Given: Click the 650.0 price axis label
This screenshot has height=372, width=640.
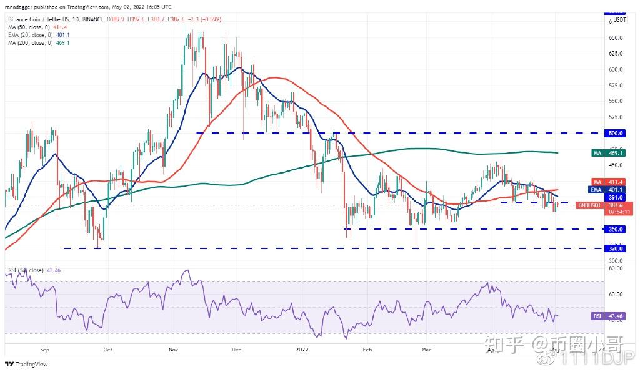Looking at the screenshot, I should tap(616, 37).
